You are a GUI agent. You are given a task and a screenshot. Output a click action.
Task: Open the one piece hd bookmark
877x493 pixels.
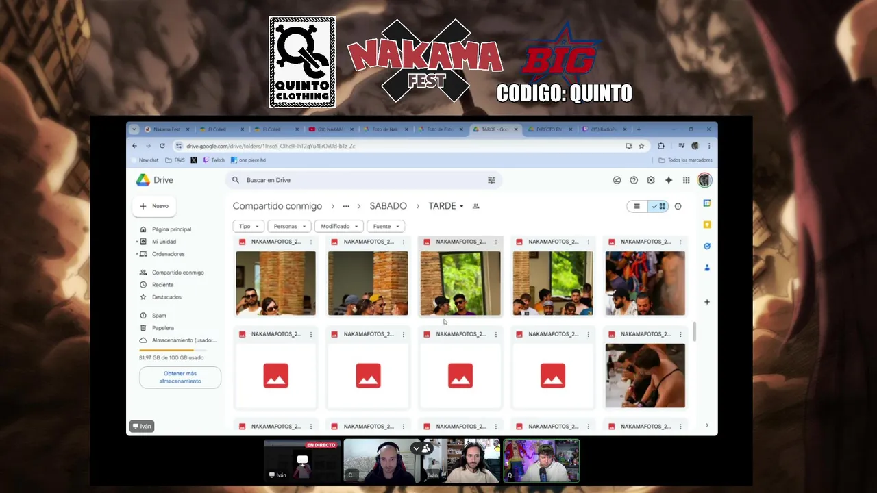[248, 160]
